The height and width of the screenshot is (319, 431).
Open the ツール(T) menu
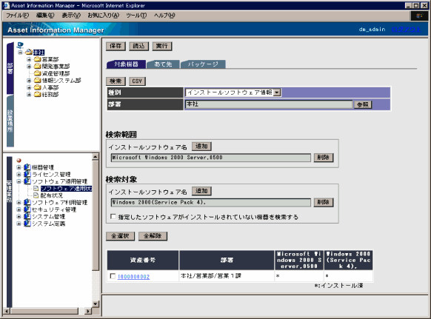[x=136, y=16]
